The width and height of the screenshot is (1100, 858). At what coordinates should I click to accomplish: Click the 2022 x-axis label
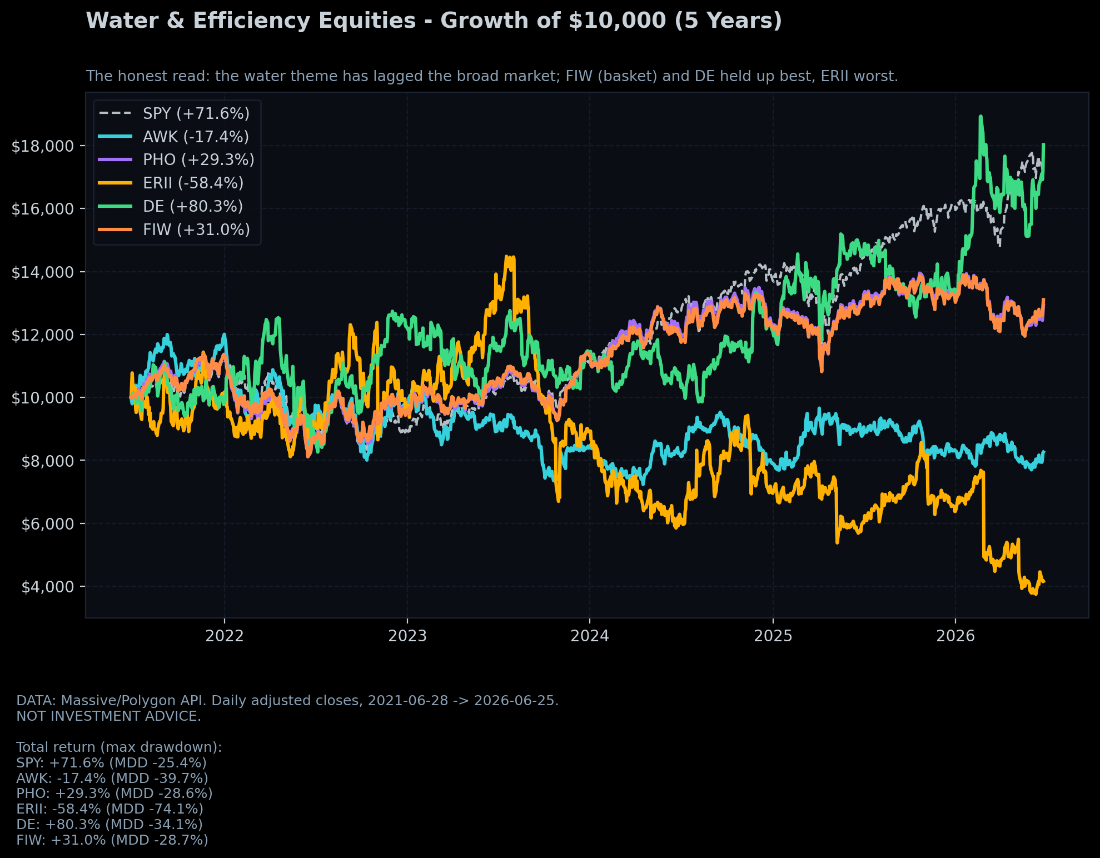point(225,636)
